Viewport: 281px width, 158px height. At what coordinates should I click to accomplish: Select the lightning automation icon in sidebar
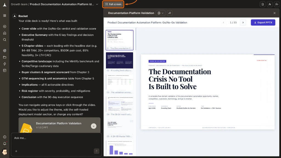click(x=4, y=64)
